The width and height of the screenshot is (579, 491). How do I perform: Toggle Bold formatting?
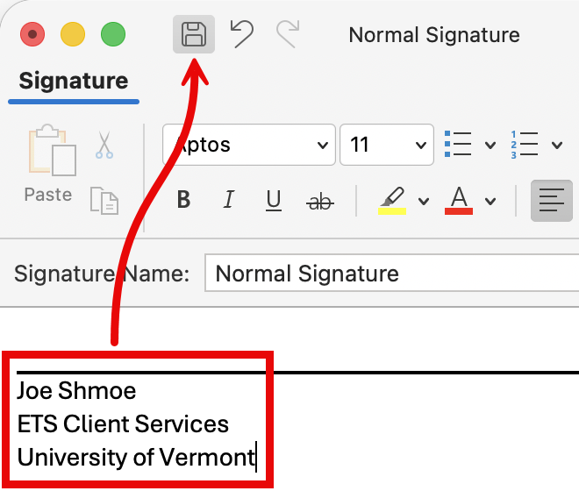183,201
